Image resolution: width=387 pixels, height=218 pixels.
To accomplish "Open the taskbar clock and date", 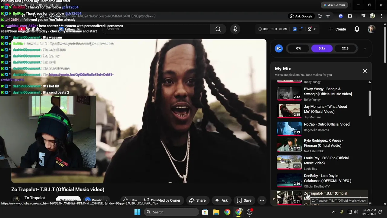I will pyautogui.click(x=369, y=212).
